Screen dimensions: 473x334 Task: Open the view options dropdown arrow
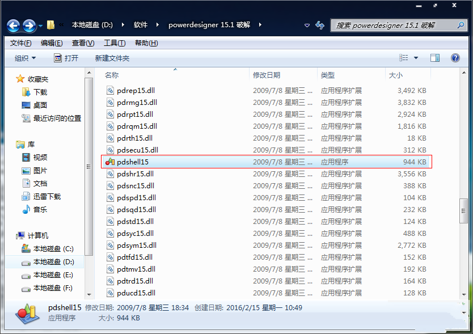[416, 58]
